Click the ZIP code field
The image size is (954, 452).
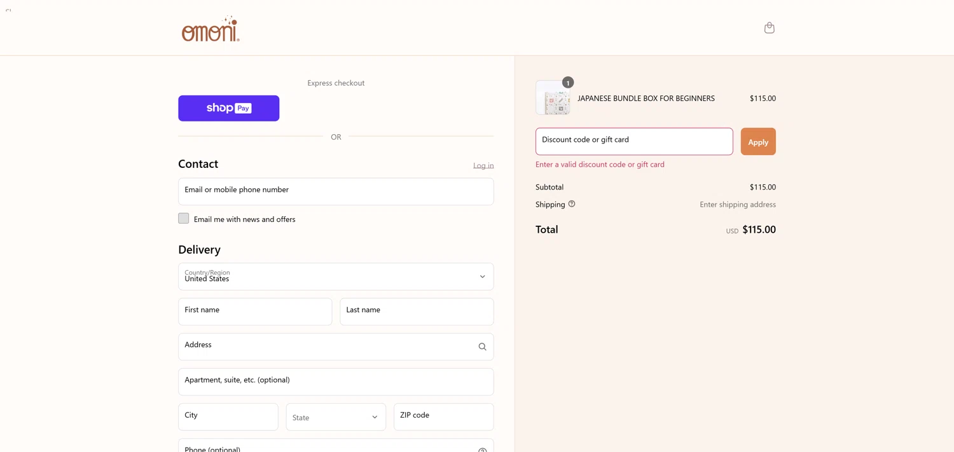click(x=443, y=417)
